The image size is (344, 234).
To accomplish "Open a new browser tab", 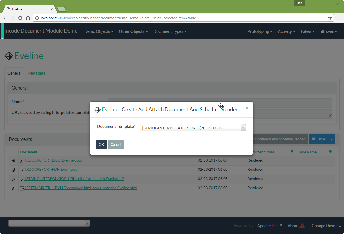I will click(62, 10).
